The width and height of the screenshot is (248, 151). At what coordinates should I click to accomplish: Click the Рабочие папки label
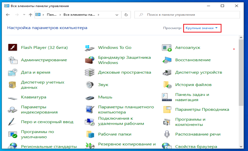(115, 134)
